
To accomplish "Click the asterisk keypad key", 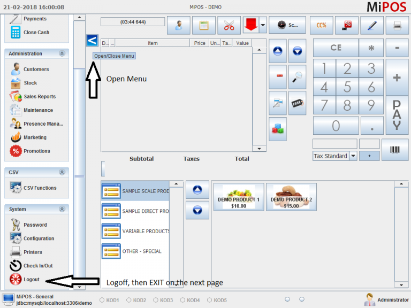I will [x=371, y=48].
